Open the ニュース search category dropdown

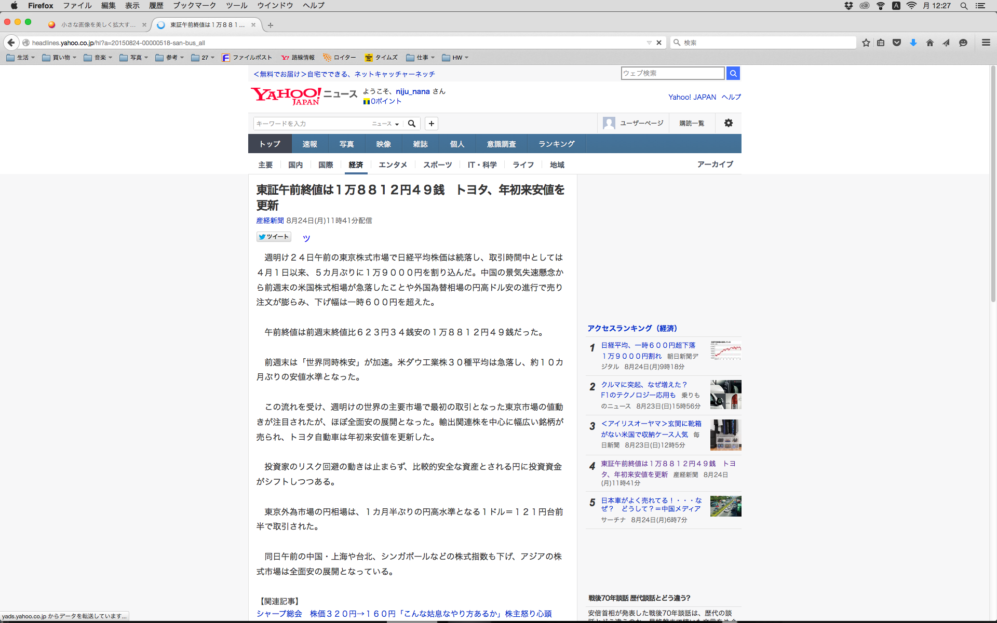(x=385, y=124)
